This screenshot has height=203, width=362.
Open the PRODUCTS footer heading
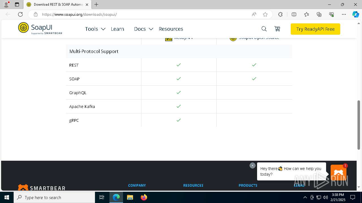pos(248,185)
